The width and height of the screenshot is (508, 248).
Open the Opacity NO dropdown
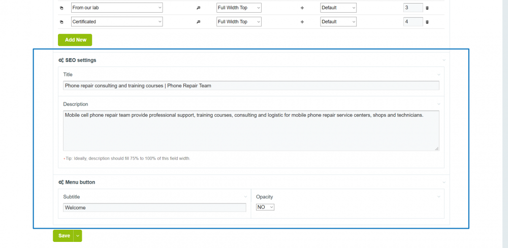tap(265, 207)
